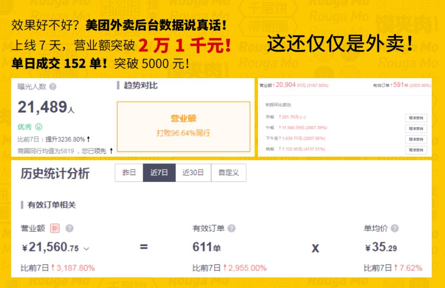Click 精准营销 button in the 下午茶 row
Screen dimensions: 445x288
(x=416, y=139)
